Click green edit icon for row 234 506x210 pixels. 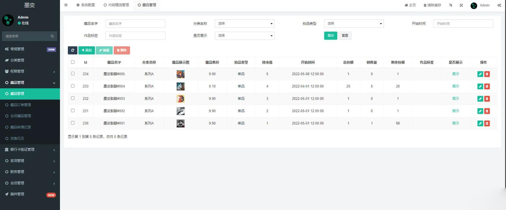click(x=480, y=74)
